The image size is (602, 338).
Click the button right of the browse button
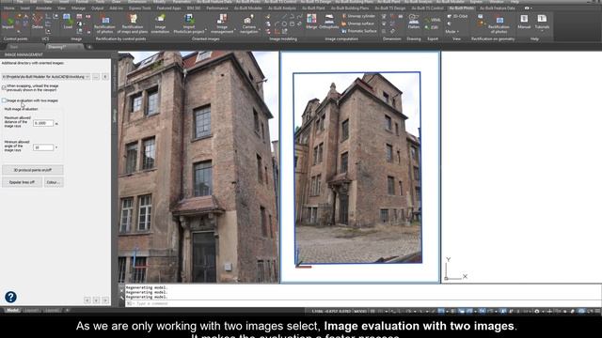click(x=104, y=77)
